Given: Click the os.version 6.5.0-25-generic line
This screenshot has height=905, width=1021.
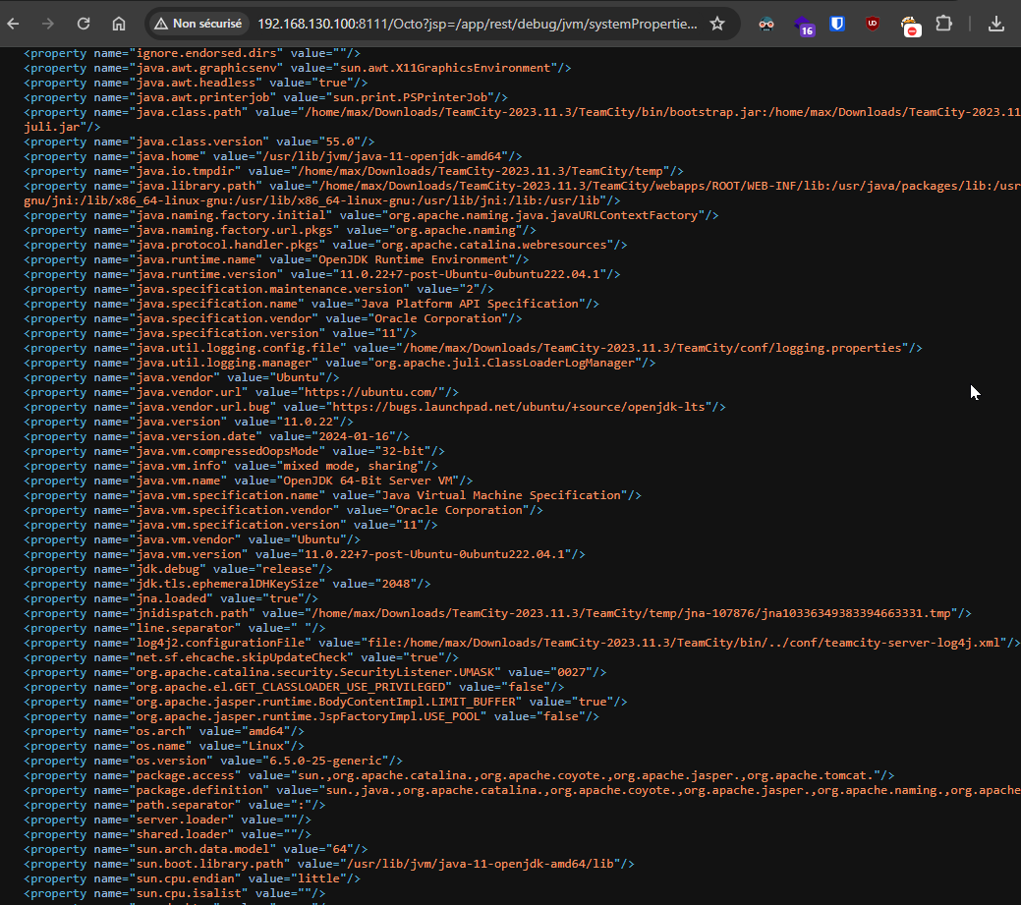Looking at the screenshot, I should [x=213, y=761].
